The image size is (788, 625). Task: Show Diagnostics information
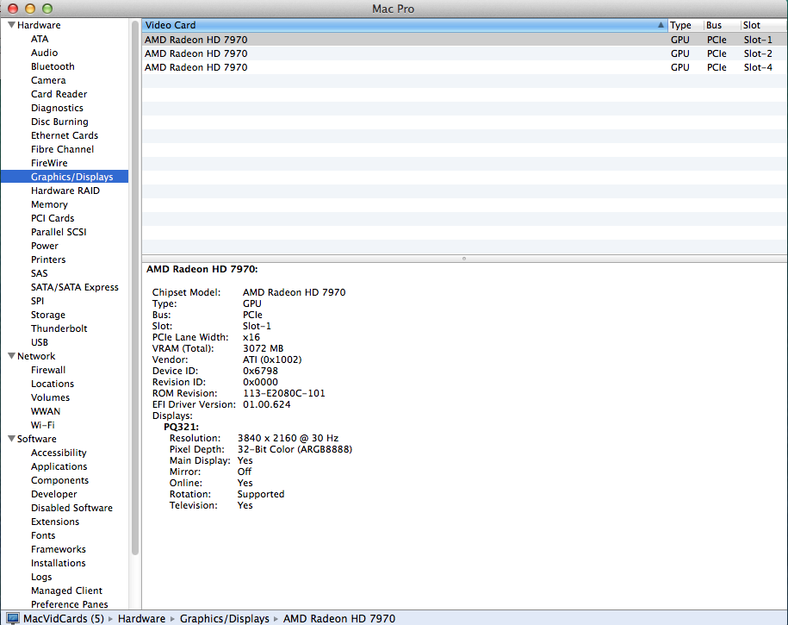pyautogui.click(x=58, y=108)
